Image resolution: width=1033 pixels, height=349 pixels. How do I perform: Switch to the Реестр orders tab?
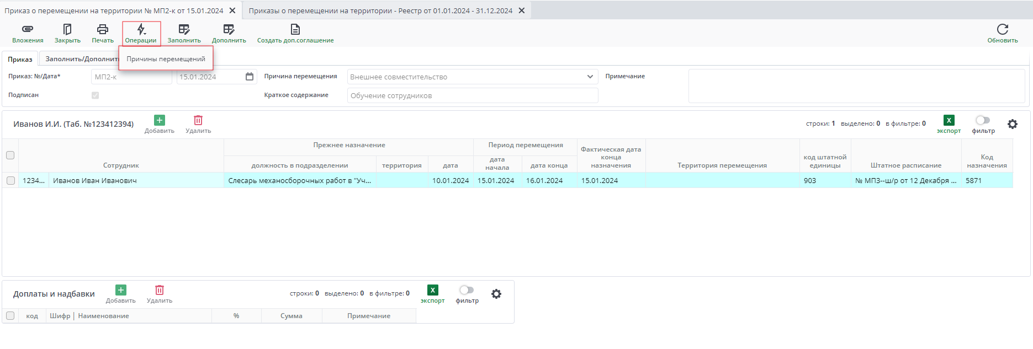point(380,10)
